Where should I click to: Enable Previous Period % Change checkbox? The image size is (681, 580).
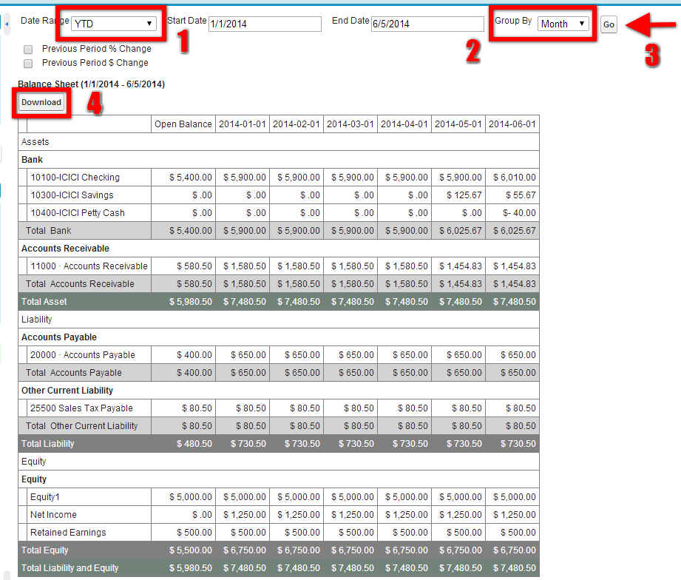tap(28, 50)
